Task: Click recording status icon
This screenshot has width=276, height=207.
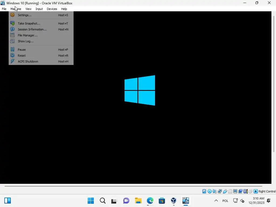Action: 240,191
